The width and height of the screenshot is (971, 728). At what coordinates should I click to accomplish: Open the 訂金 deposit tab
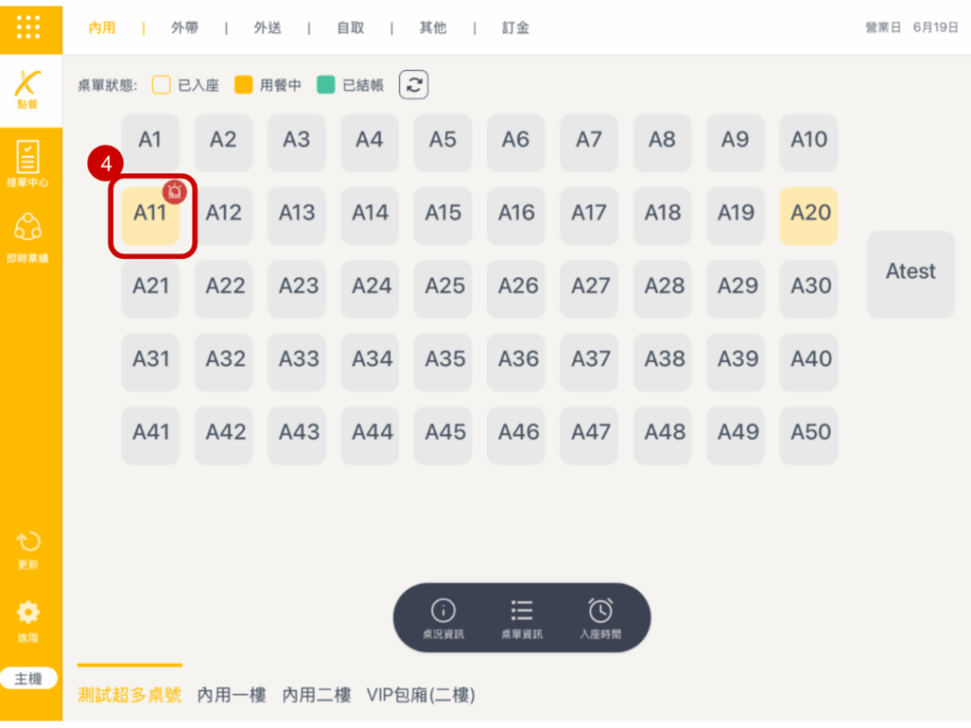pyautogui.click(x=516, y=27)
